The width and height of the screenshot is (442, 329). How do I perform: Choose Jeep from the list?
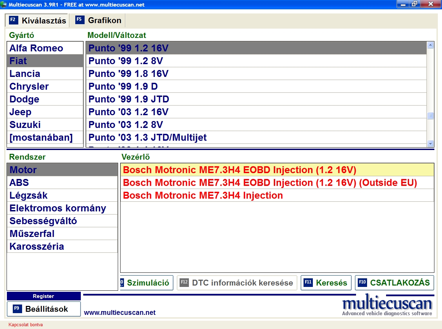click(x=45, y=112)
